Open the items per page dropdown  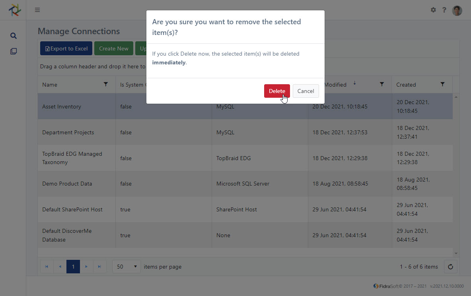[126, 267]
